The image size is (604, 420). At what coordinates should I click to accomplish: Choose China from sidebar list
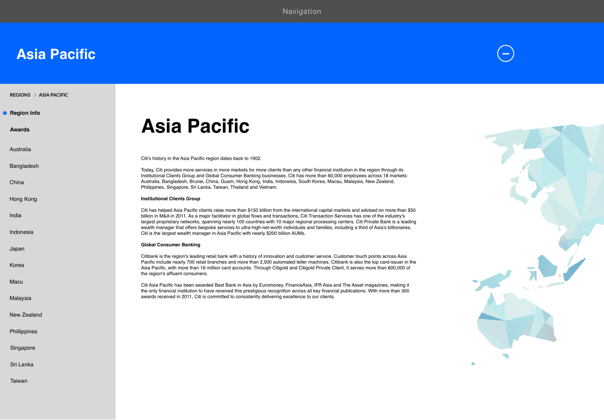point(17,183)
